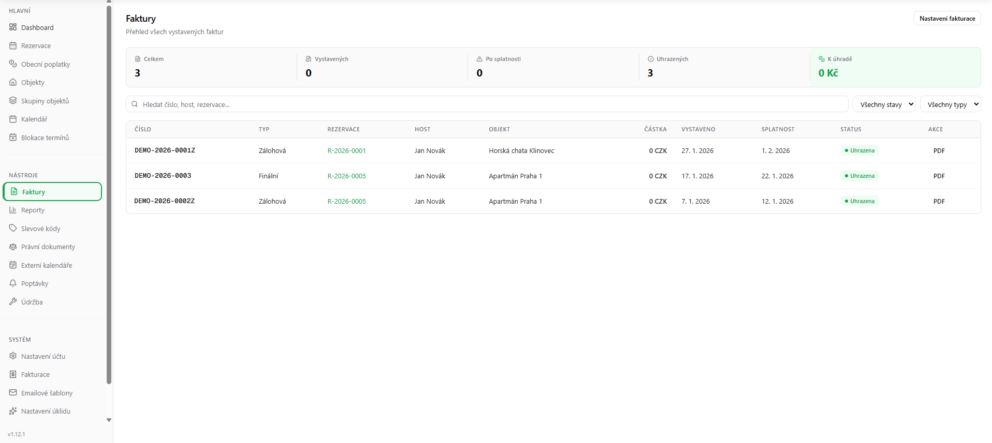Open reservation link R-2026-0001
The height and width of the screenshot is (443, 992).
pos(346,150)
